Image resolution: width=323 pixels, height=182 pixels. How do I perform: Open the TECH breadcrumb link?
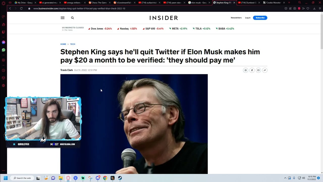click(x=72, y=44)
